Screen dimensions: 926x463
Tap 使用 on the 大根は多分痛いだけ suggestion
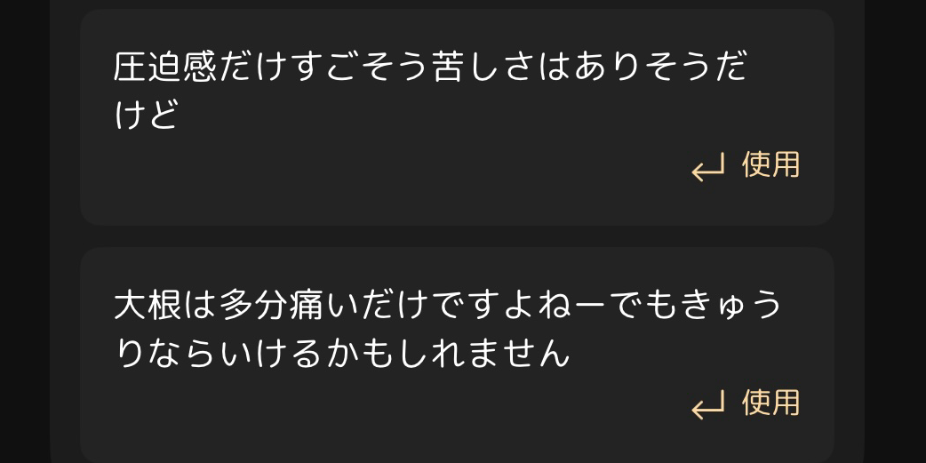[770, 403]
